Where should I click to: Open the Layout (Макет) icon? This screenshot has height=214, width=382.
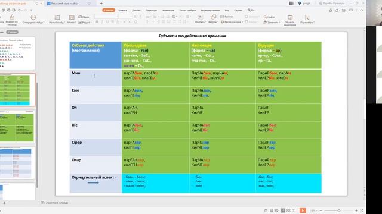click(72, 17)
